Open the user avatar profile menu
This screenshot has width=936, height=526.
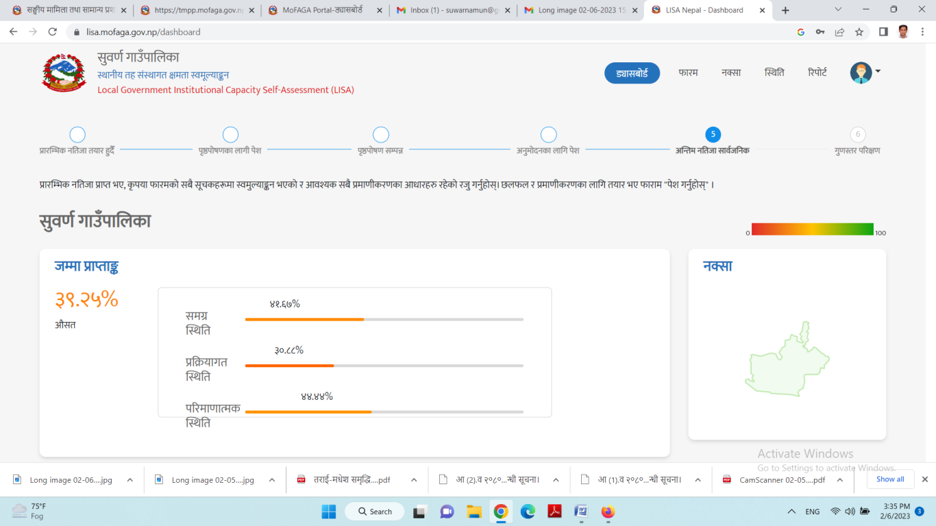[x=861, y=73]
